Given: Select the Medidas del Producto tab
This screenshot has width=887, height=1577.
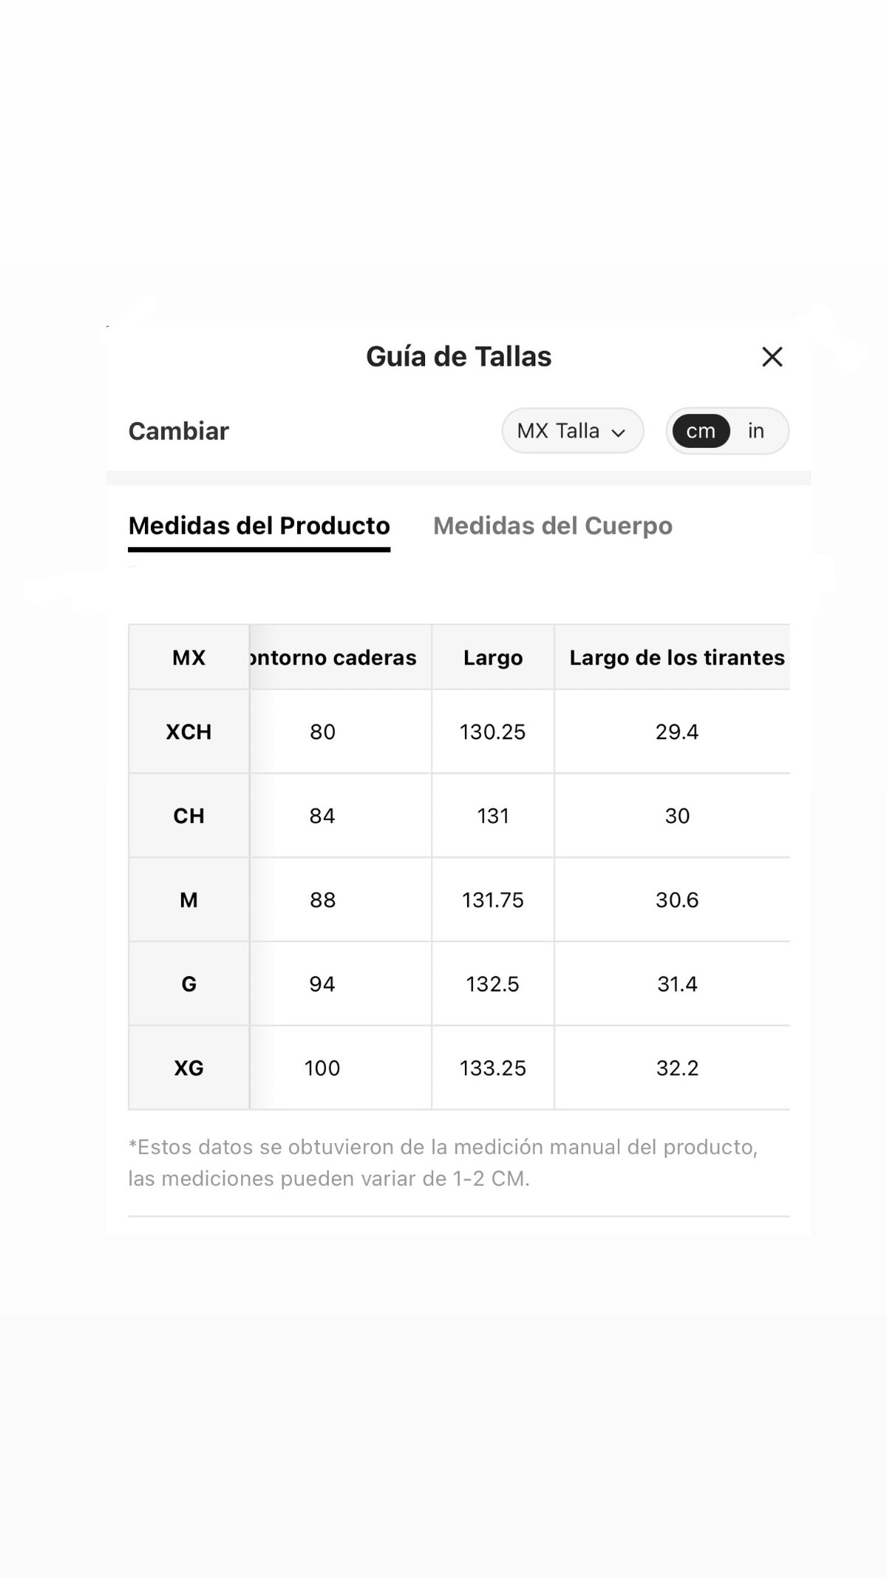Looking at the screenshot, I should point(259,526).
